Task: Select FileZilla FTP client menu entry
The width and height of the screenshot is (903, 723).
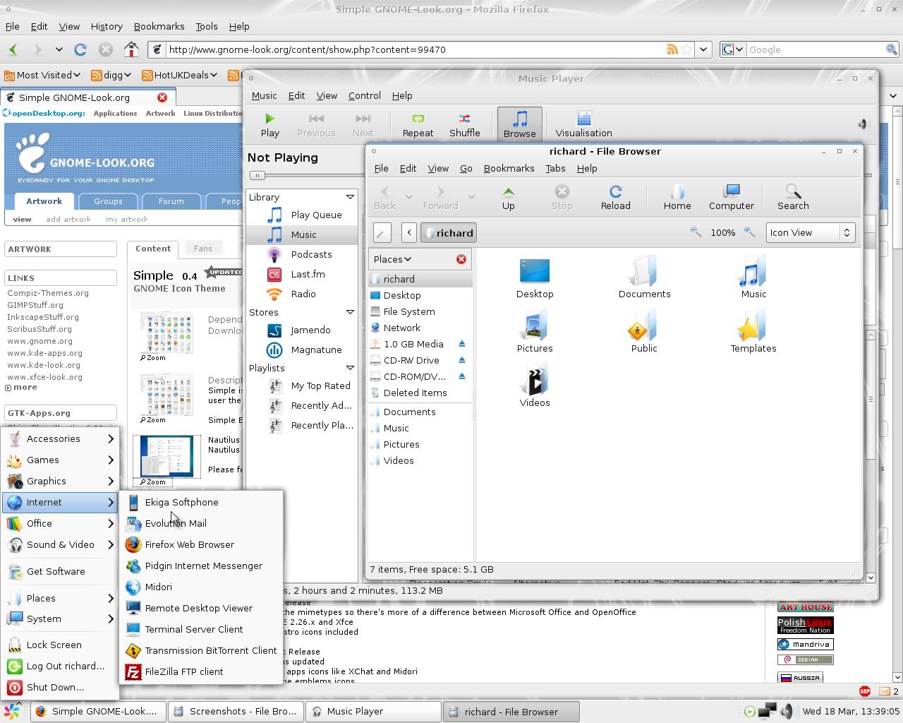Action: point(183,671)
